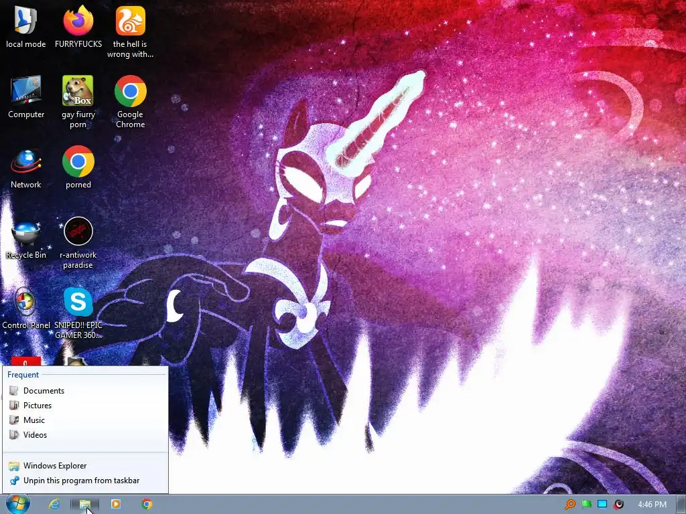Open the Google Chrome desktop shortcut
This screenshot has height=514, width=686.
131,102
